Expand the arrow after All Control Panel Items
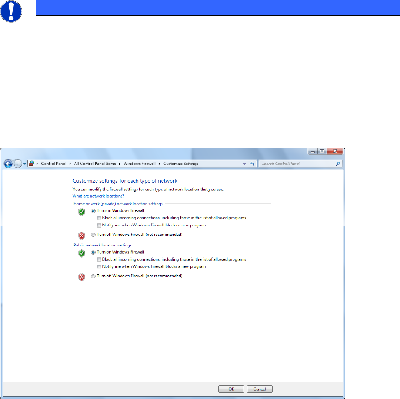The width and height of the screenshot is (400, 399). click(120, 164)
